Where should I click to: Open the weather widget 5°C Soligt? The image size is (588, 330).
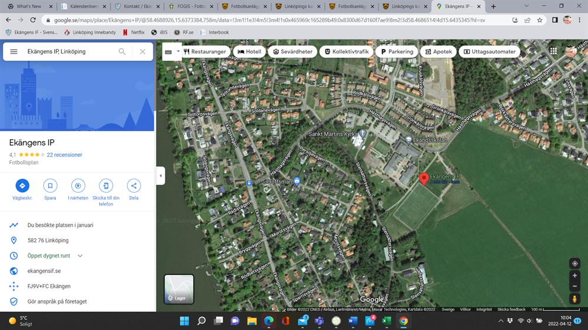coord(21,321)
